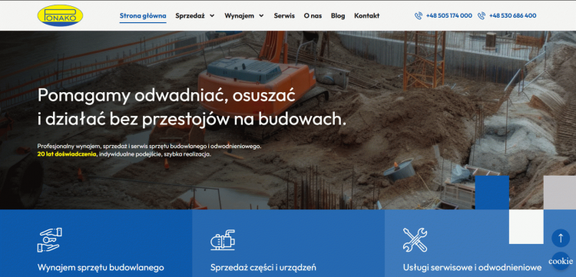
Task: Open the Blog page
Action: coord(338,16)
